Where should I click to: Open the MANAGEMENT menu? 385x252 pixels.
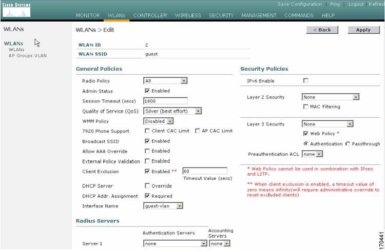259,15
